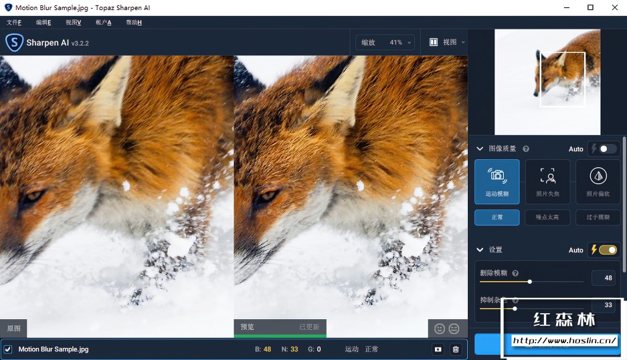The image size is (627, 360).
Task: Click the 删除模糊 value field showing 48
Action: point(604,278)
